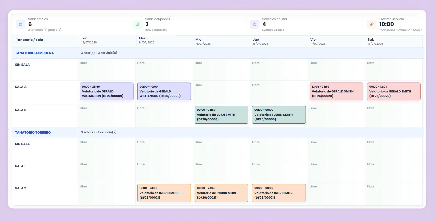Click the SALA 2 row label

(x=21, y=188)
